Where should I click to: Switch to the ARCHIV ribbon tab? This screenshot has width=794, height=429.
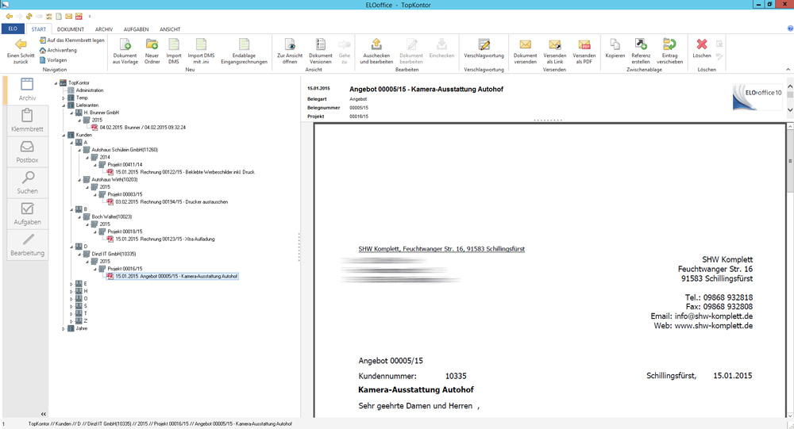104,29
